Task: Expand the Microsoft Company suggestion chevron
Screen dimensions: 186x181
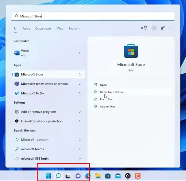Action: [x=80, y=140]
